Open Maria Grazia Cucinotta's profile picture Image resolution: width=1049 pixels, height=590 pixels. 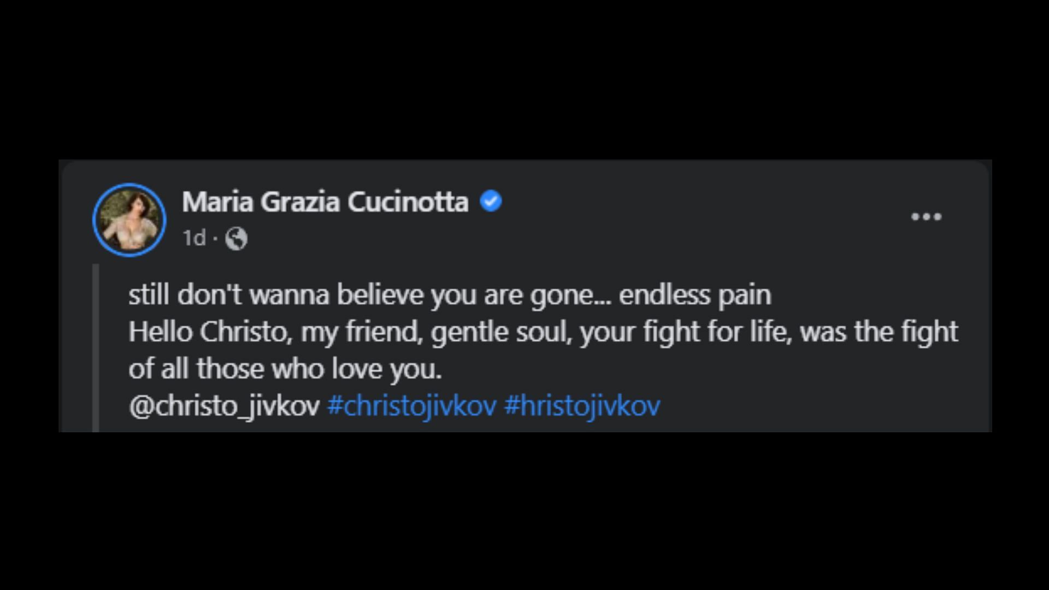point(129,220)
